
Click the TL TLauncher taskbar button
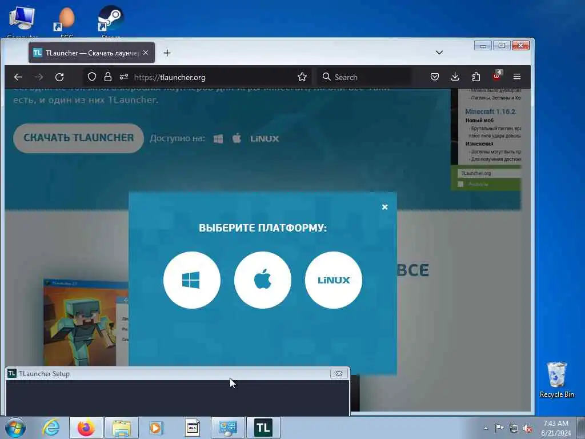click(263, 428)
